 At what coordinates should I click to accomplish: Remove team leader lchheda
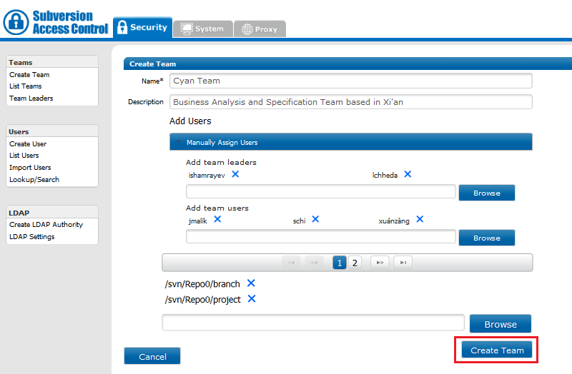408,174
